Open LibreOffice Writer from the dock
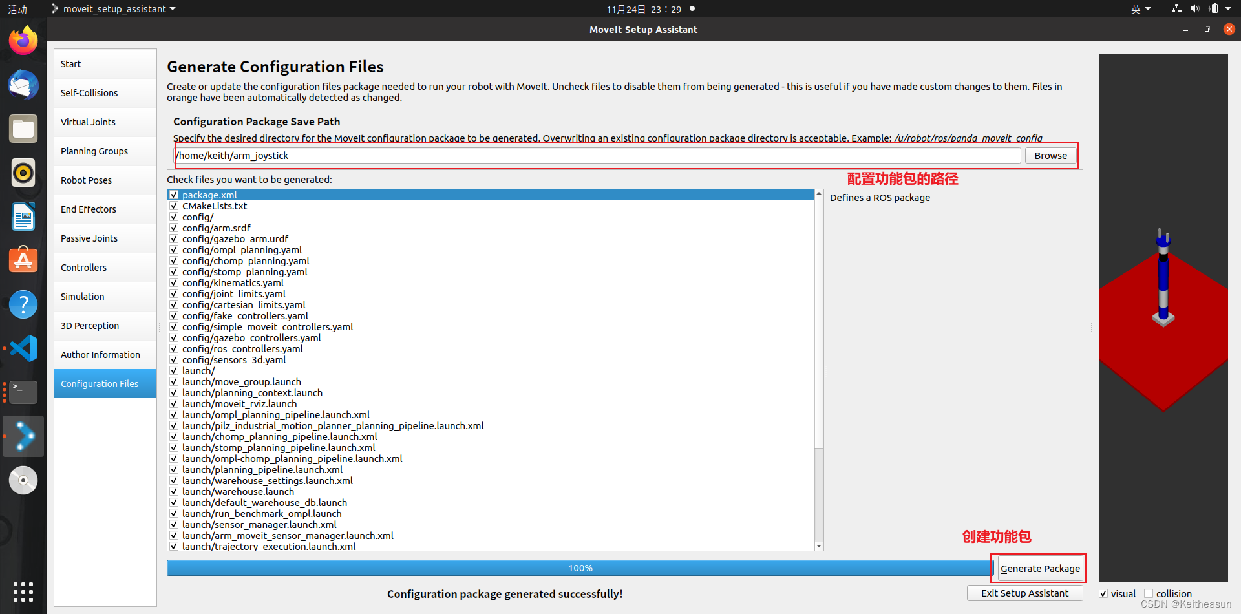This screenshot has width=1241, height=614. [x=23, y=217]
